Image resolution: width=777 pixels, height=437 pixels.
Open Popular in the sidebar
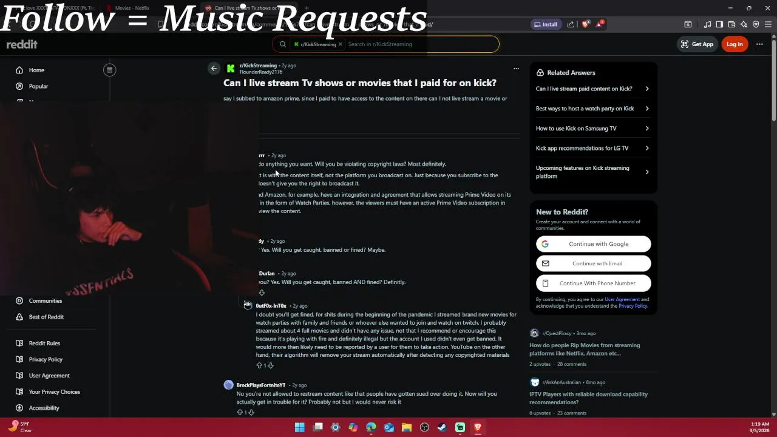coord(38,86)
